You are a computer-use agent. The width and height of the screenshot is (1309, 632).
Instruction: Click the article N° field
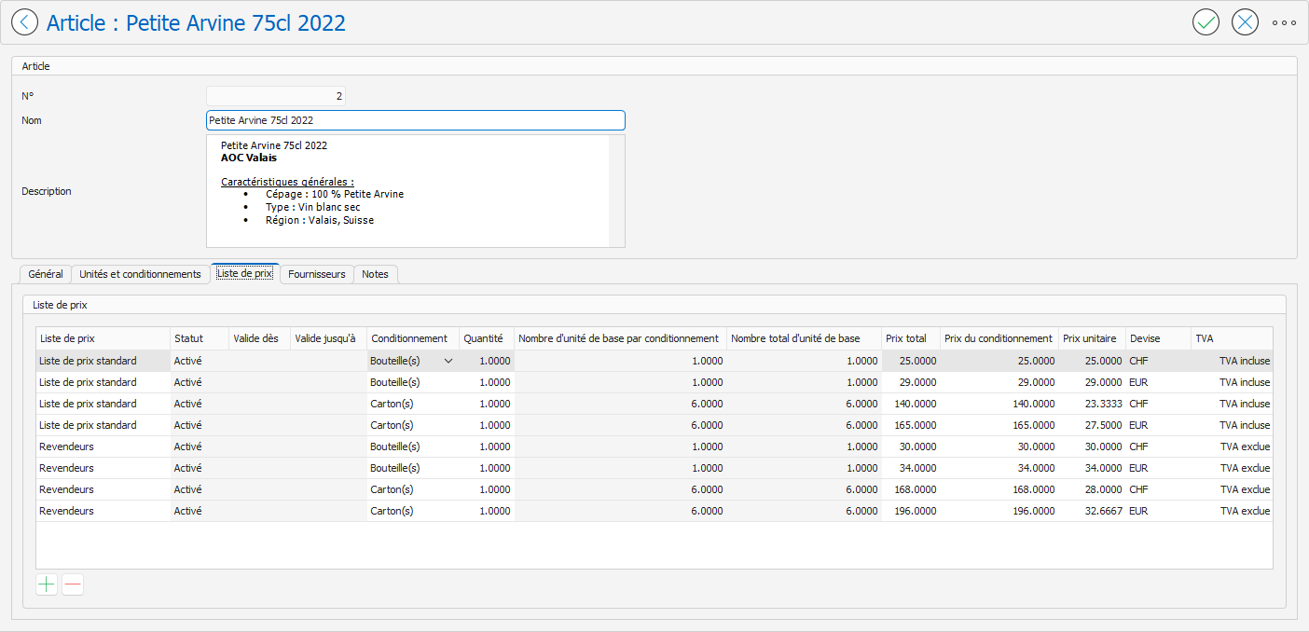pos(276,96)
